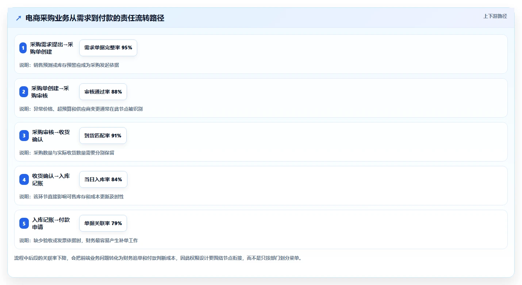This screenshot has height=285, width=522.
Task: Click the footer summary starting 流程中后段的关联率下降
Action: [x=158, y=258]
